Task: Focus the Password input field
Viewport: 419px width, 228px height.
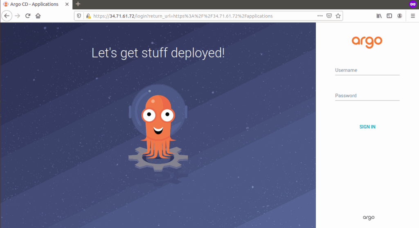Action: pyautogui.click(x=367, y=96)
